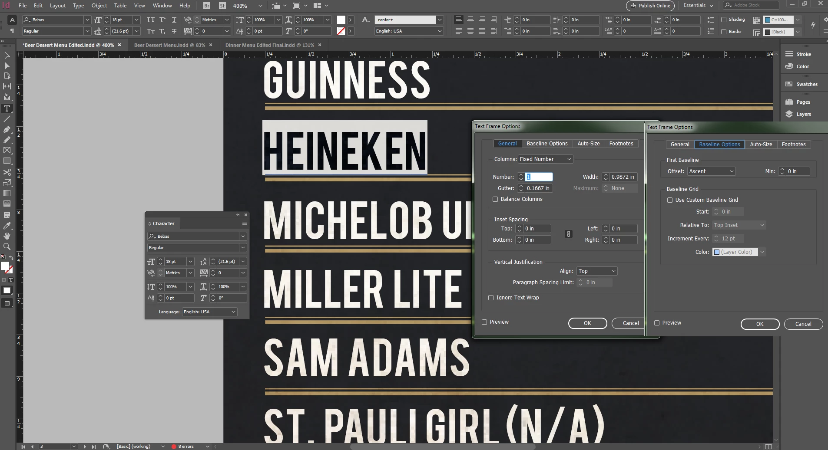Switch to Dinner Menu Edited Final.indd tab
This screenshot has width=828, height=450.
[270, 45]
